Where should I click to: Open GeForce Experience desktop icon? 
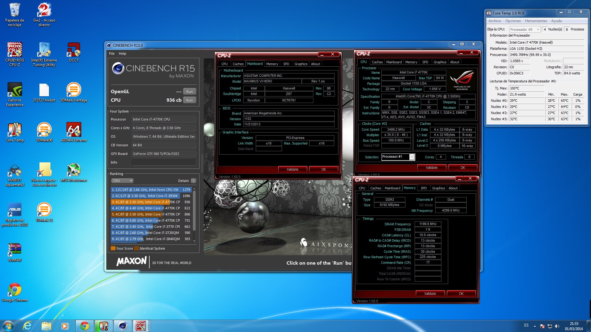(x=14, y=94)
